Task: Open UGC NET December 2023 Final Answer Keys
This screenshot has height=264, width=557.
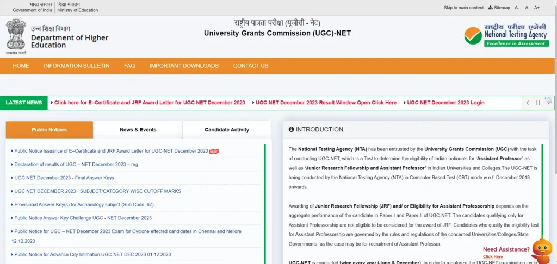Action: (x=64, y=178)
